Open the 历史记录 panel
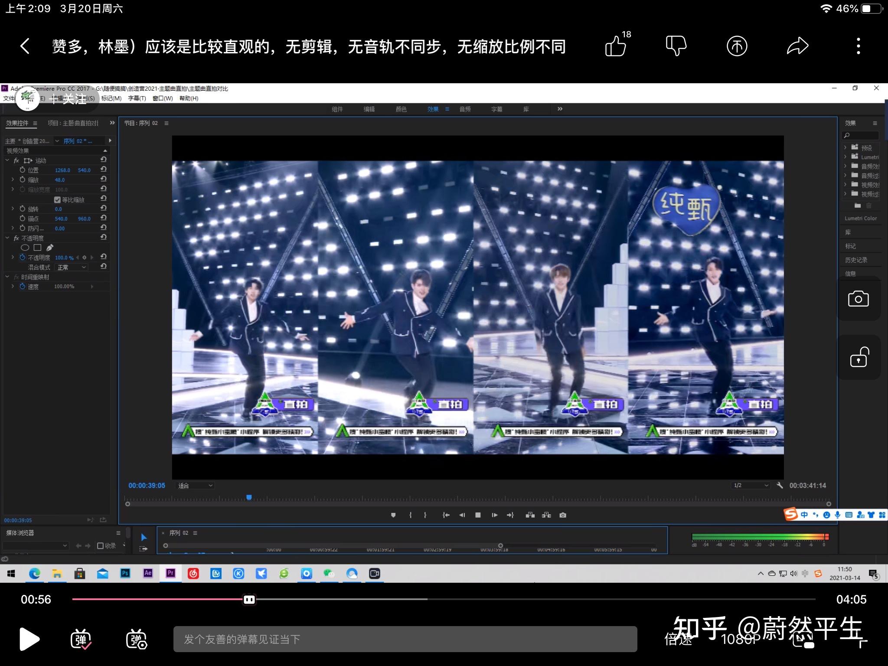This screenshot has width=888, height=666. click(856, 260)
